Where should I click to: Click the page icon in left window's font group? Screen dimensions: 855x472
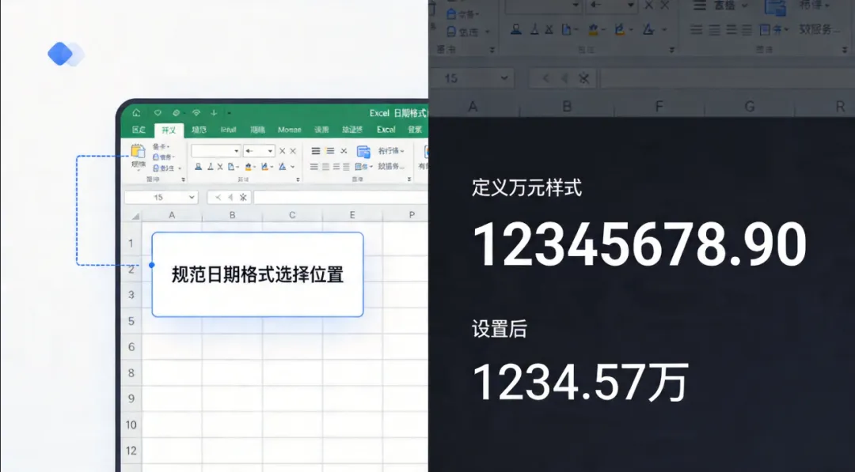pos(231,167)
